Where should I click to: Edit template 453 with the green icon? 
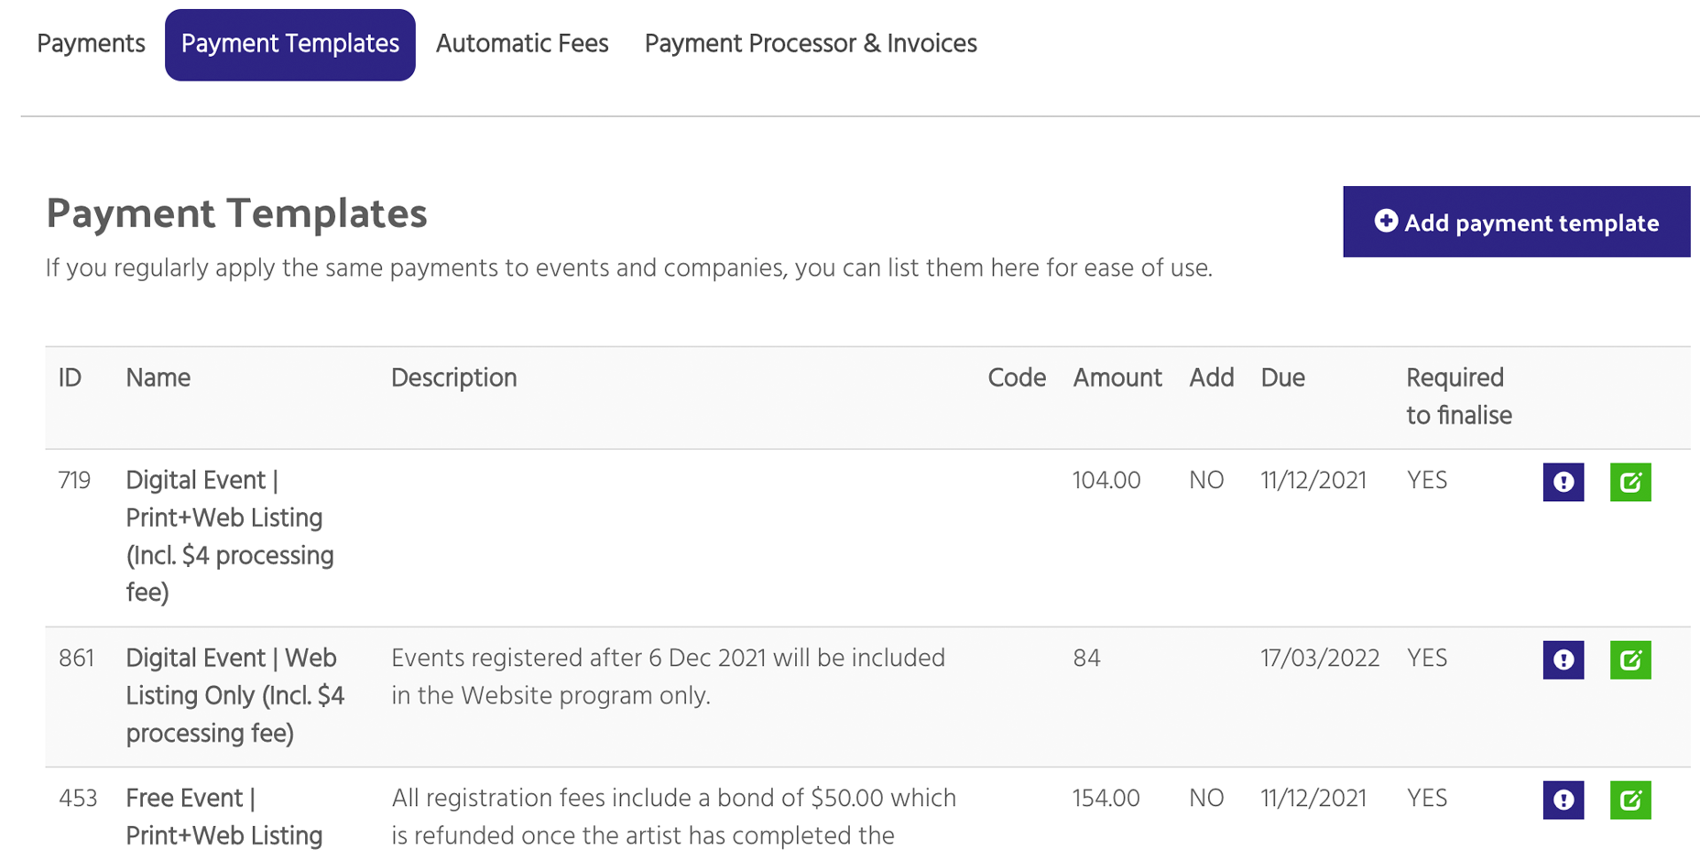point(1630,800)
